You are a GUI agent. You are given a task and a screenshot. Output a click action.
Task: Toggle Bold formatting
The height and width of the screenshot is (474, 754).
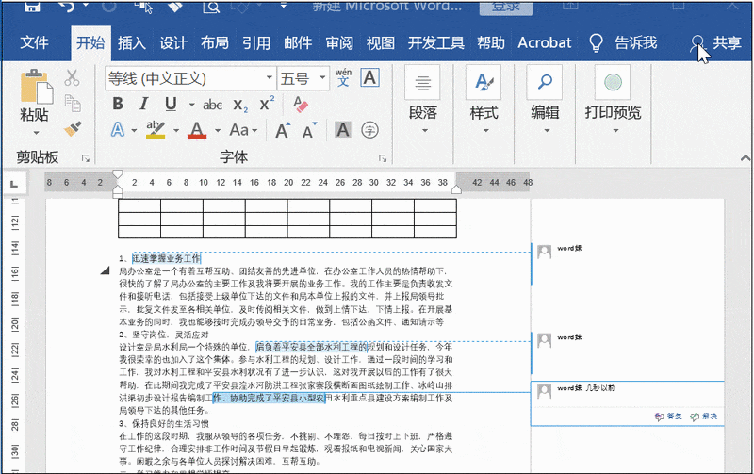click(118, 105)
